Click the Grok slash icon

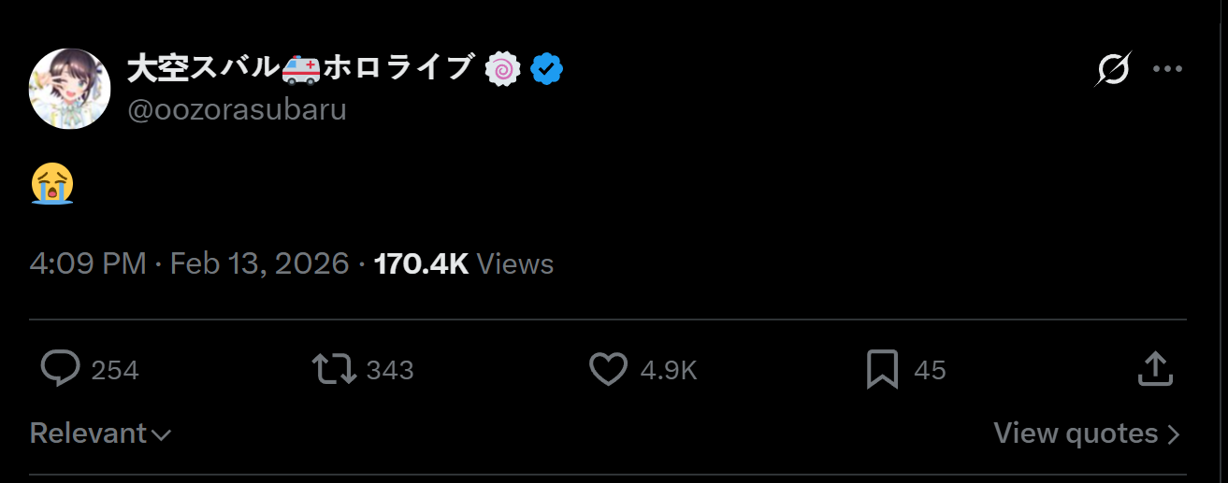tap(1114, 69)
